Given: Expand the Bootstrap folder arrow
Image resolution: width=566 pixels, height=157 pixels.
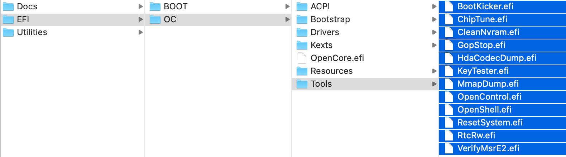Looking at the screenshot, I should click(x=434, y=19).
